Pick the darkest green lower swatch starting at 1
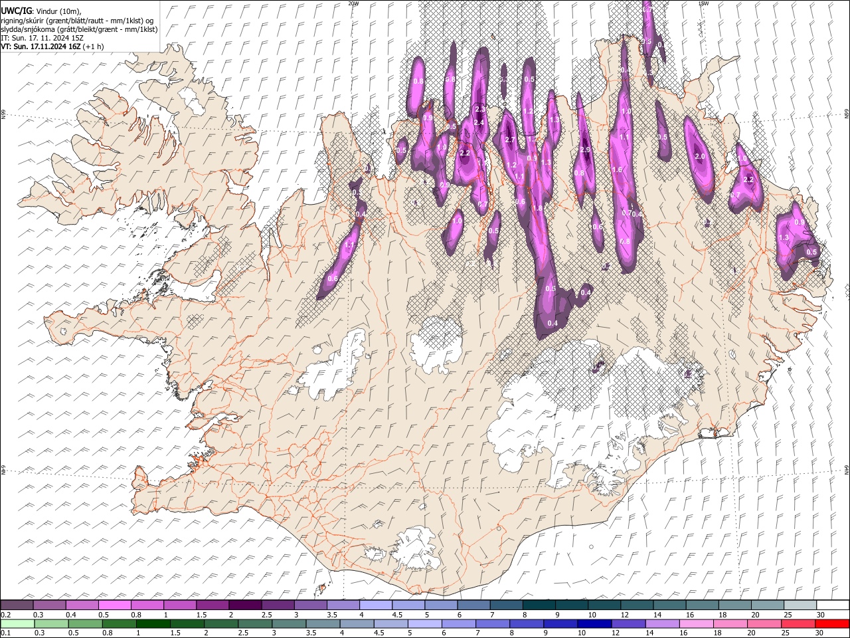850x638 pixels. 153,623
